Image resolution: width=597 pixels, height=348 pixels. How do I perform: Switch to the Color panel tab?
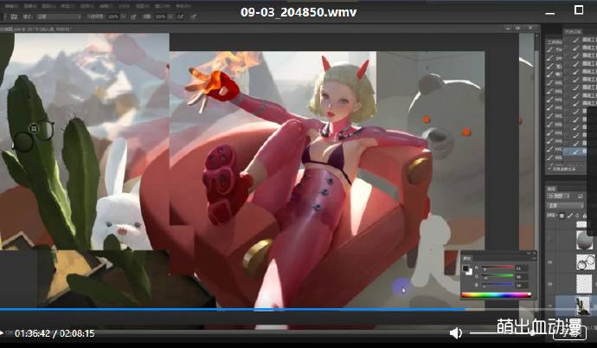click(x=467, y=259)
